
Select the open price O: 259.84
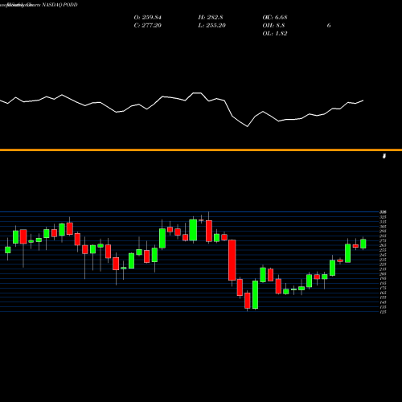coord(148,18)
